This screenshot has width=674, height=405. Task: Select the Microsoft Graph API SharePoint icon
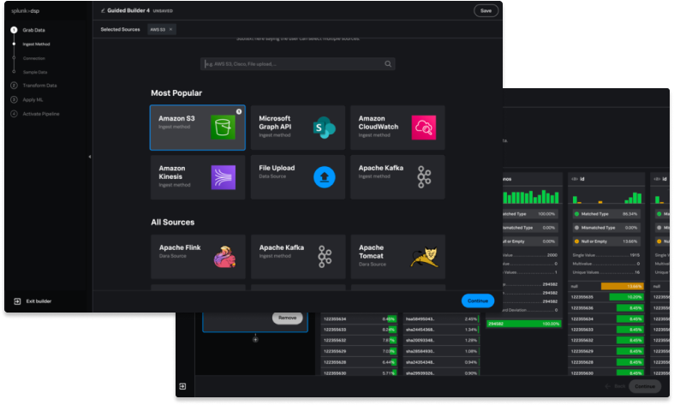pyautogui.click(x=324, y=128)
